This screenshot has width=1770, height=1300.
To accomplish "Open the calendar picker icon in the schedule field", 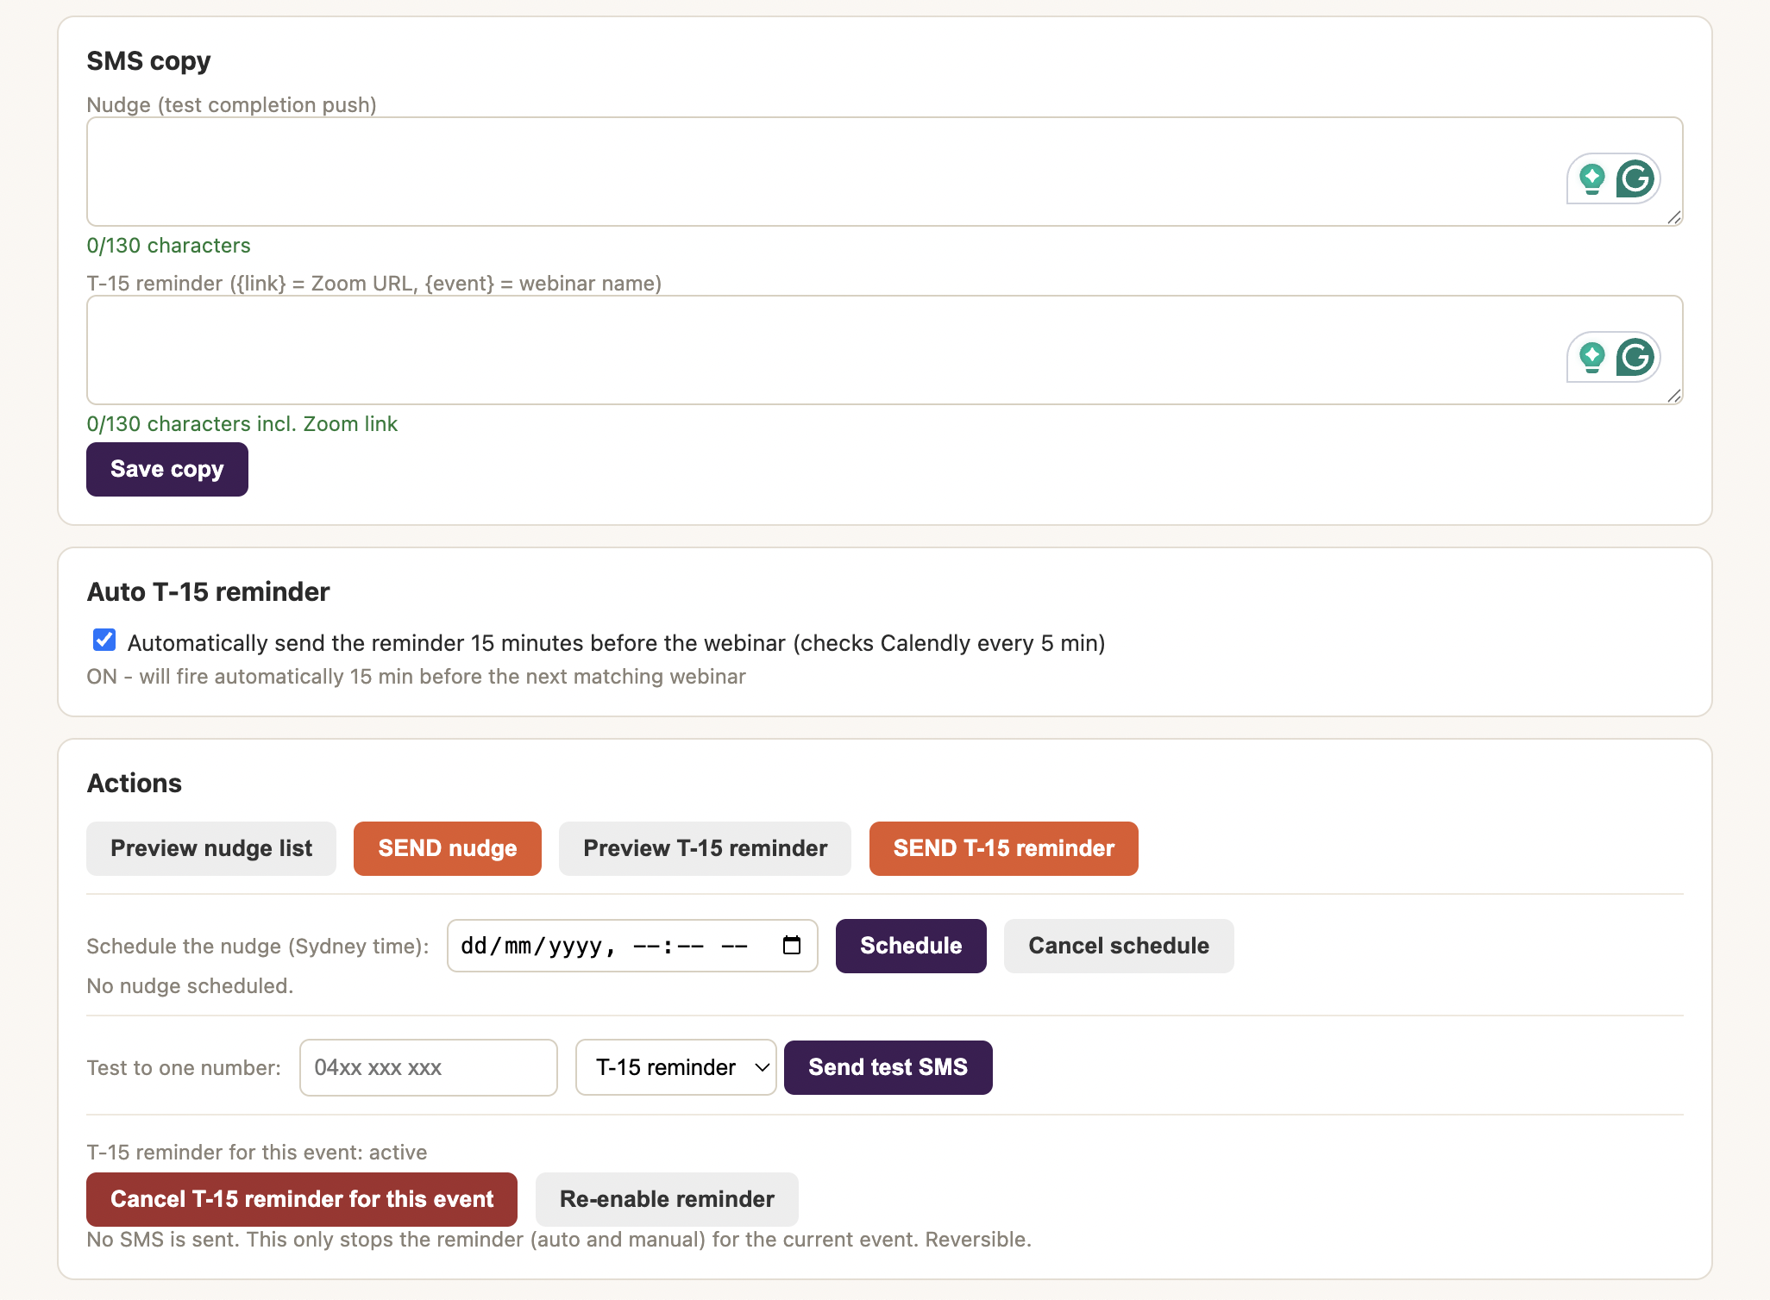I will point(791,946).
